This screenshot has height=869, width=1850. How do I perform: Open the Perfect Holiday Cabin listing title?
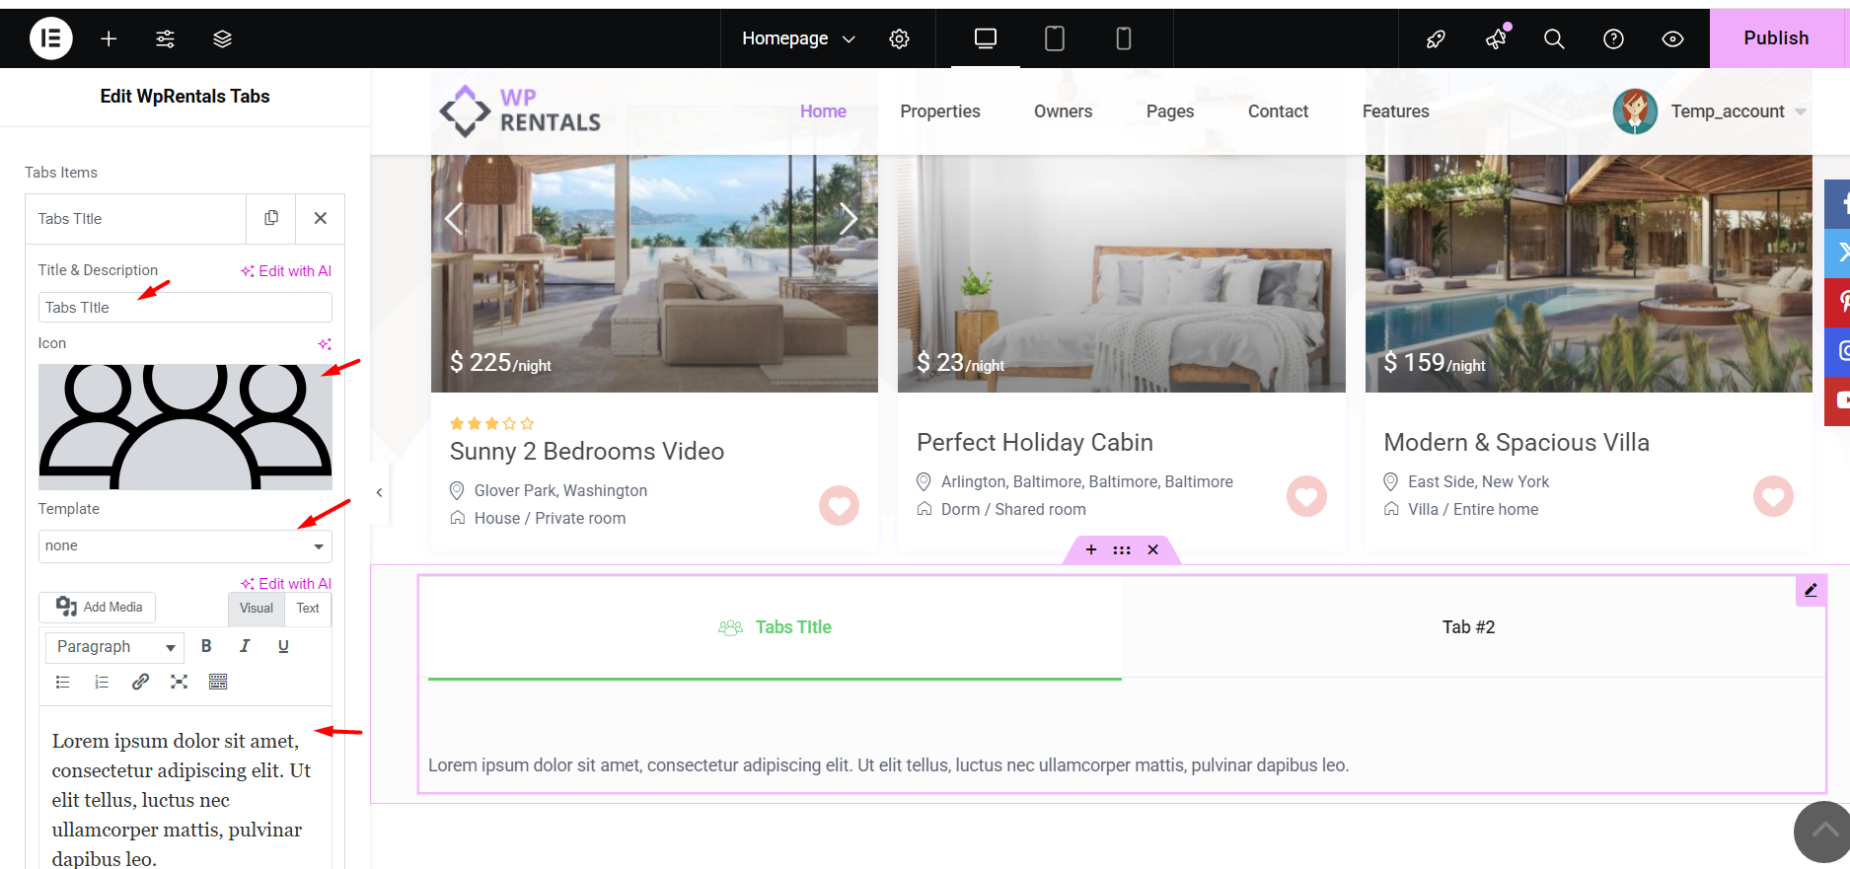pyautogui.click(x=1035, y=442)
